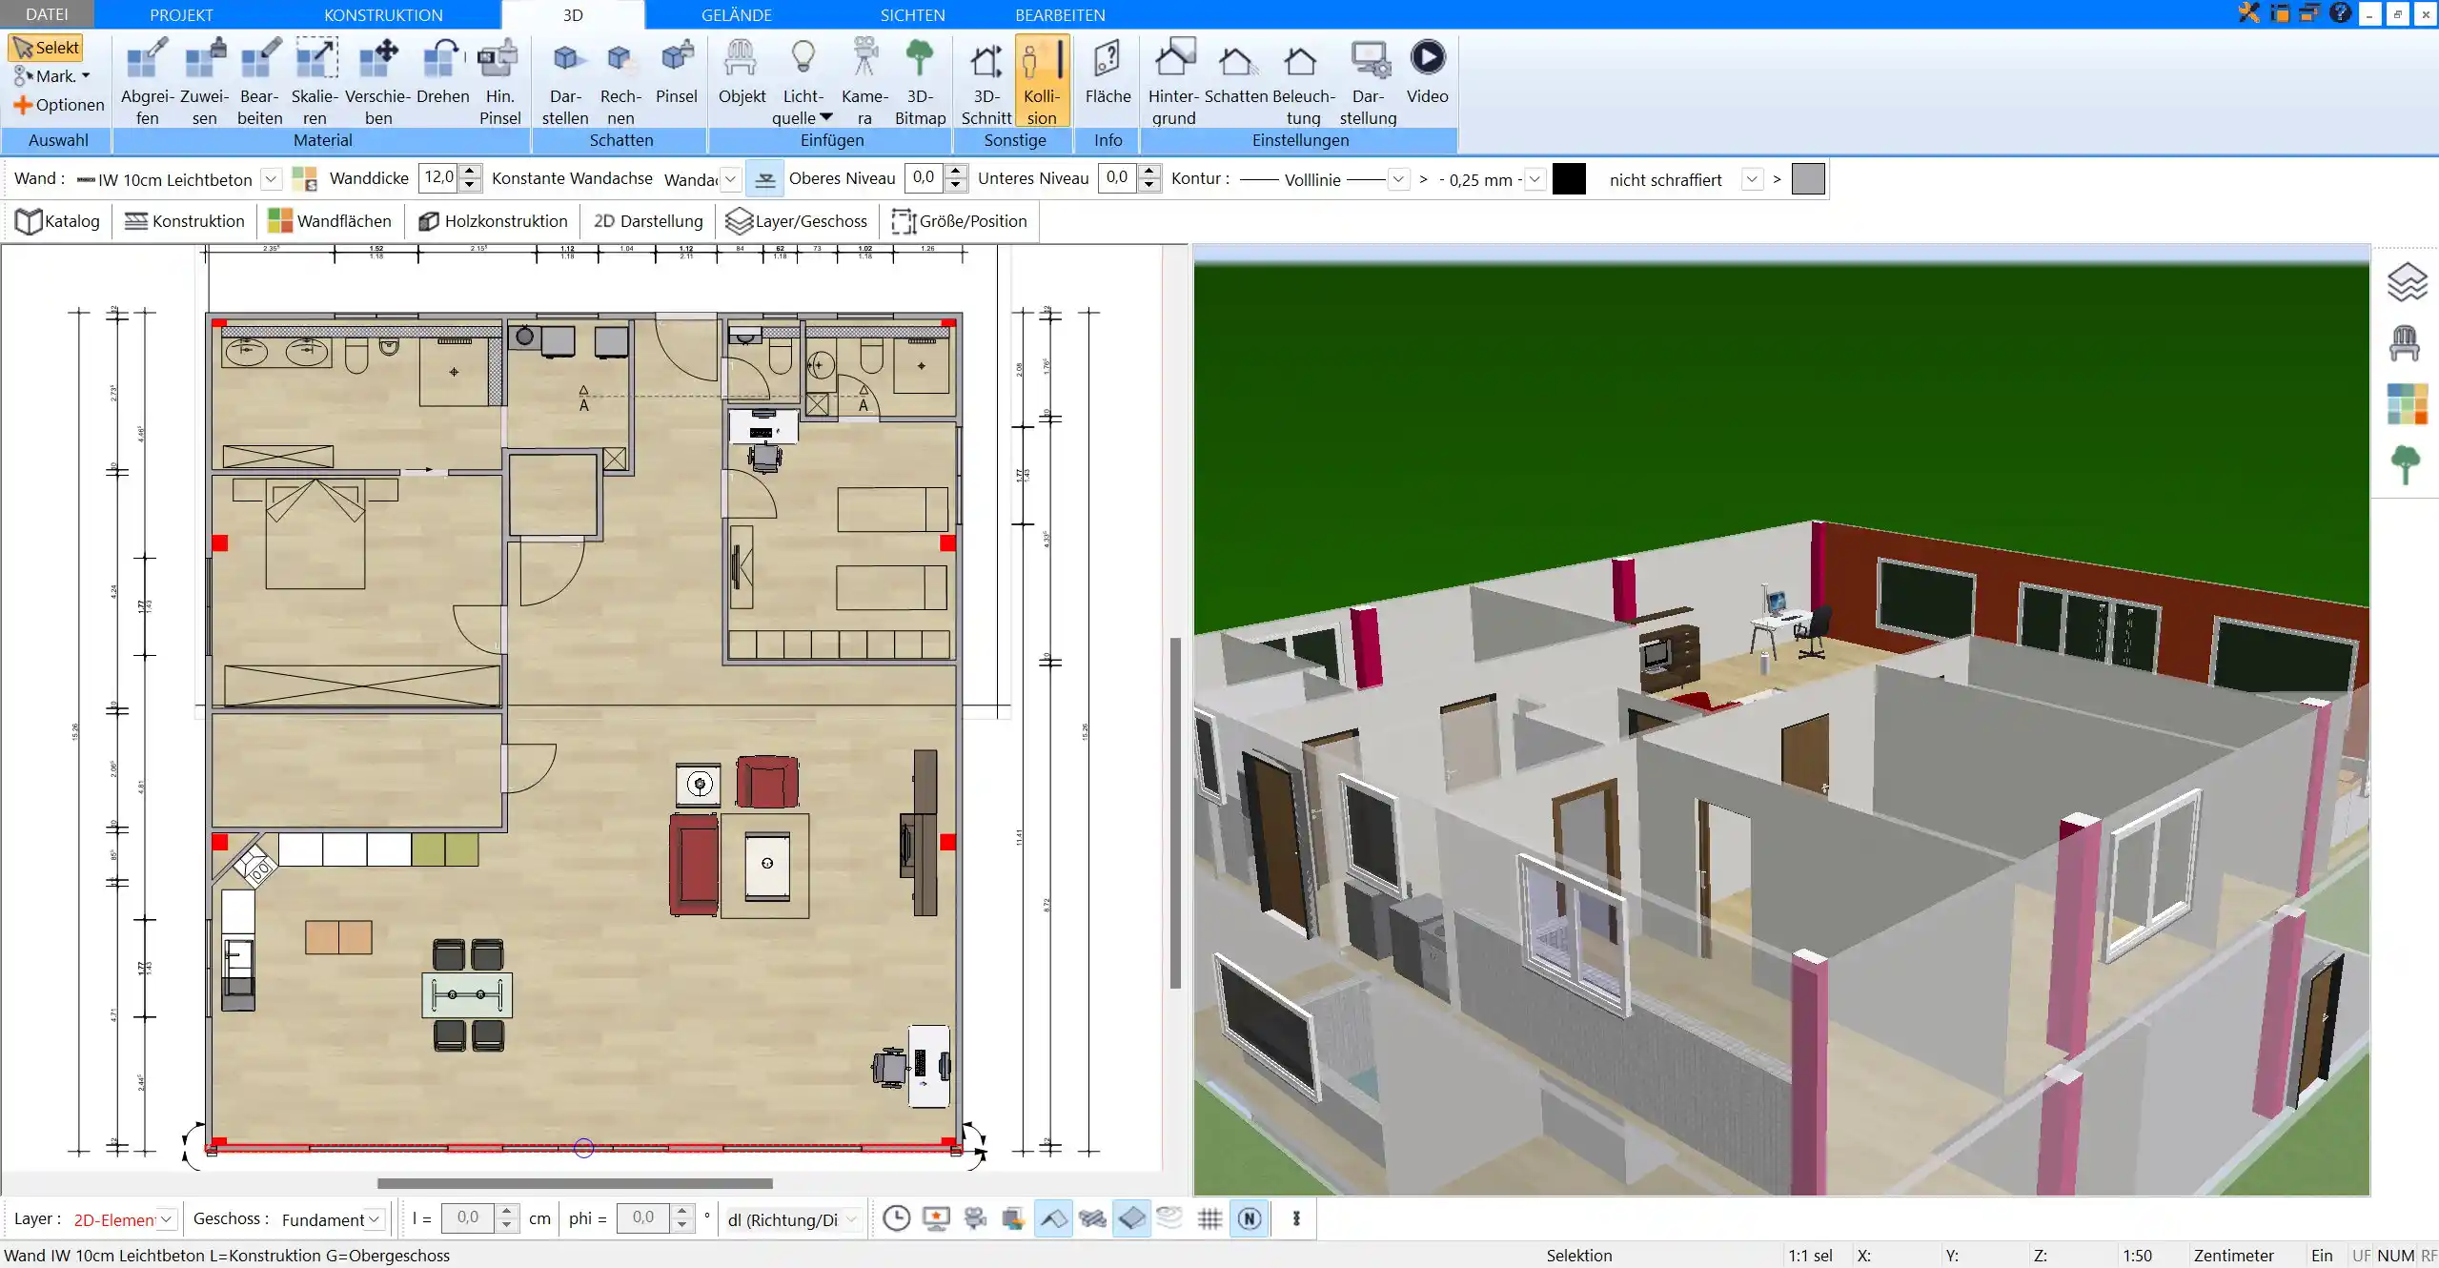This screenshot has width=2439, height=1268.
Task: Open the Wandflächen tab
Action: pos(331,221)
